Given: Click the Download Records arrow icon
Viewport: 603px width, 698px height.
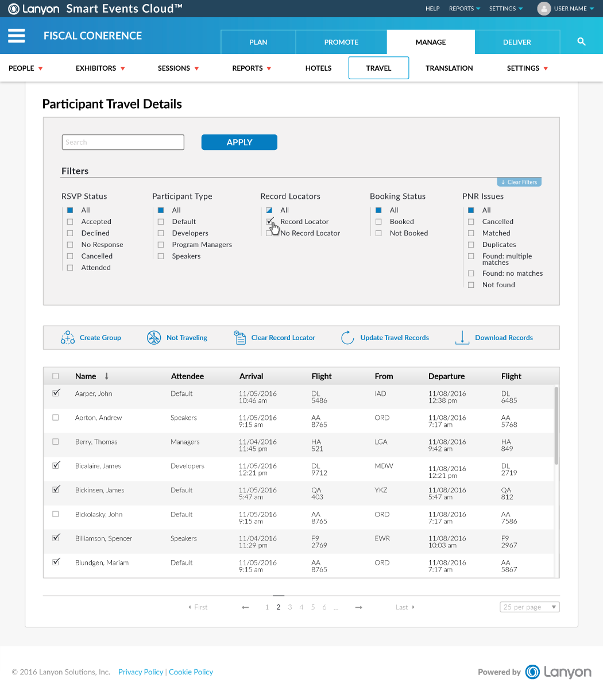Looking at the screenshot, I should [x=462, y=338].
